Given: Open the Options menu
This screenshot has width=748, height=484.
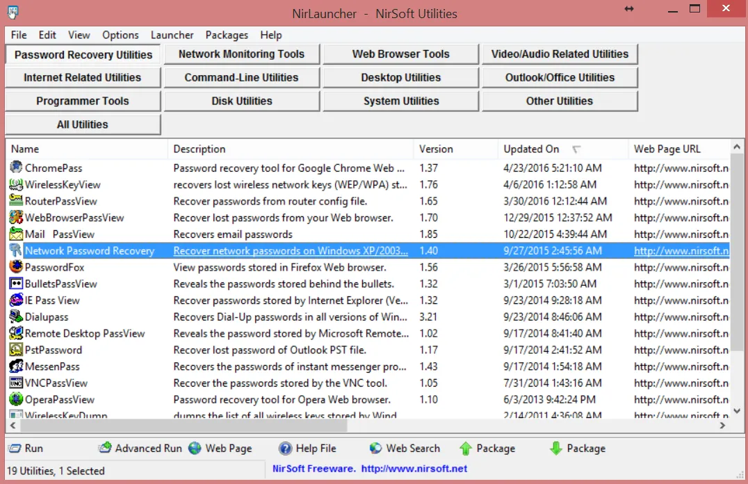Looking at the screenshot, I should 120,35.
